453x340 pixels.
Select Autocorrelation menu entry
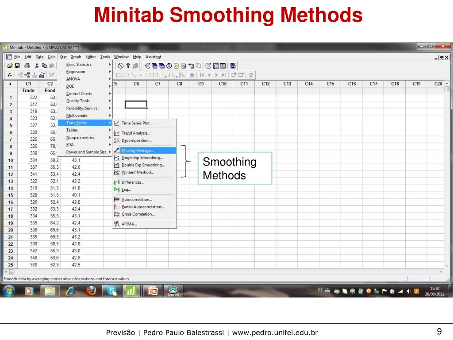[x=145, y=200]
